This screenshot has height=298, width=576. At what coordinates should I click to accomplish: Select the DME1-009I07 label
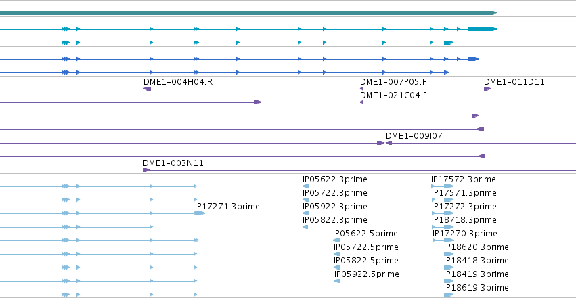tap(414, 136)
